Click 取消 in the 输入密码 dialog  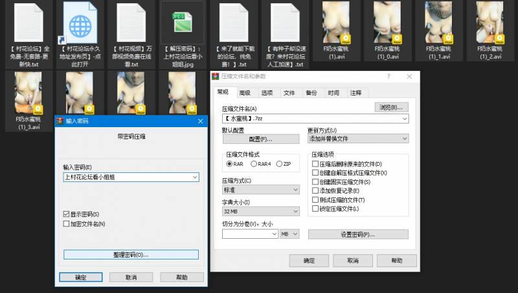tap(131, 278)
